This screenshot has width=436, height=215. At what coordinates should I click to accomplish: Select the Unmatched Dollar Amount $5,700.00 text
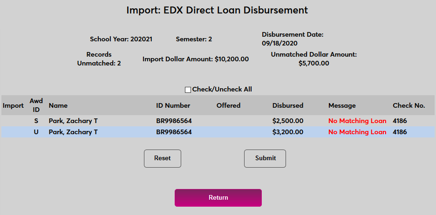(x=313, y=59)
